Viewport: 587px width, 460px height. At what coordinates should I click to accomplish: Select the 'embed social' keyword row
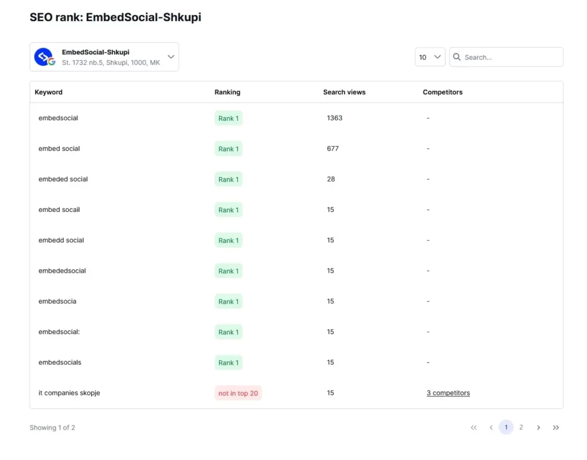pyautogui.click(x=59, y=149)
